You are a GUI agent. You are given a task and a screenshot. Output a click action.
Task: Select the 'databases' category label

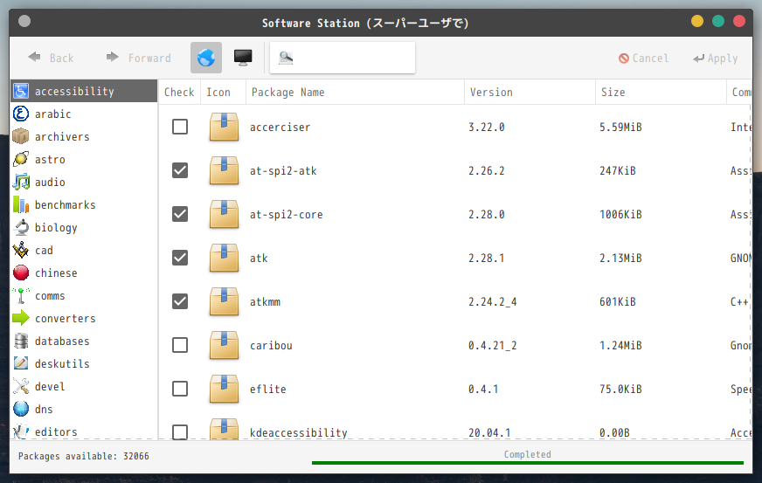point(62,342)
